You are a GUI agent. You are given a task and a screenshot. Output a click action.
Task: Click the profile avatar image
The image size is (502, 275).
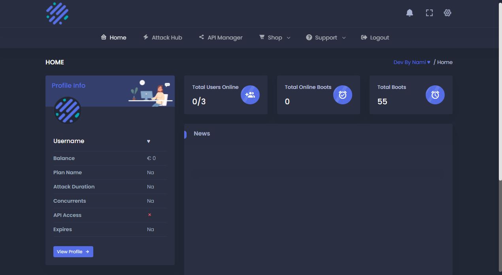(67, 111)
